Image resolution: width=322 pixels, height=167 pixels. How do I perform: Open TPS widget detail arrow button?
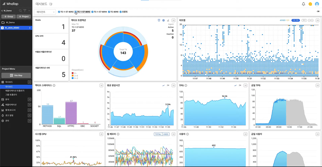(x=245, y=85)
